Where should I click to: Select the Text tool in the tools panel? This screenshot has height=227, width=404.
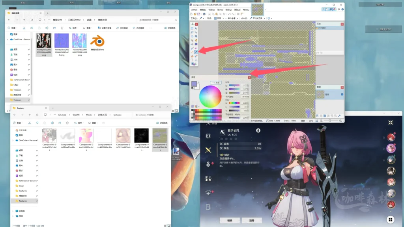click(192, 60)
